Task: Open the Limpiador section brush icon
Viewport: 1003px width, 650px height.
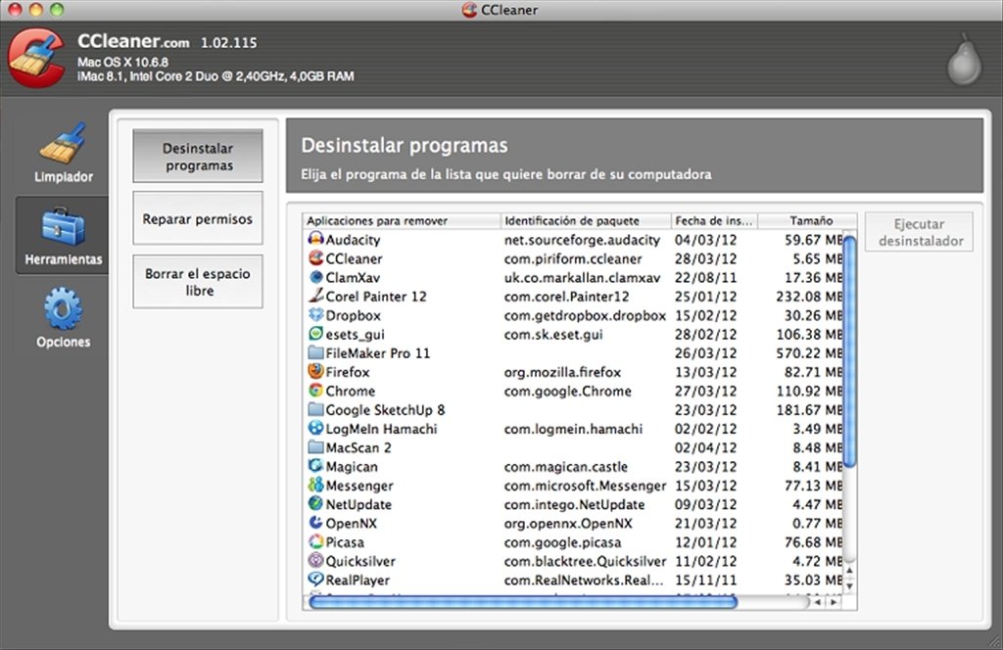Action: coord(62,143)
